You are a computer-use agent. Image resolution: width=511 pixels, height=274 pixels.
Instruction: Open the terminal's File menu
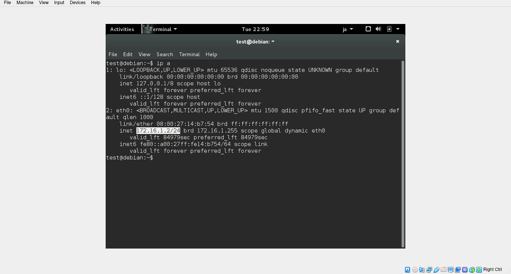click(113, 54)
